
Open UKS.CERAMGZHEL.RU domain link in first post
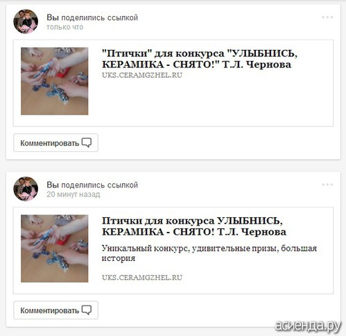click(x=142, y=75)
